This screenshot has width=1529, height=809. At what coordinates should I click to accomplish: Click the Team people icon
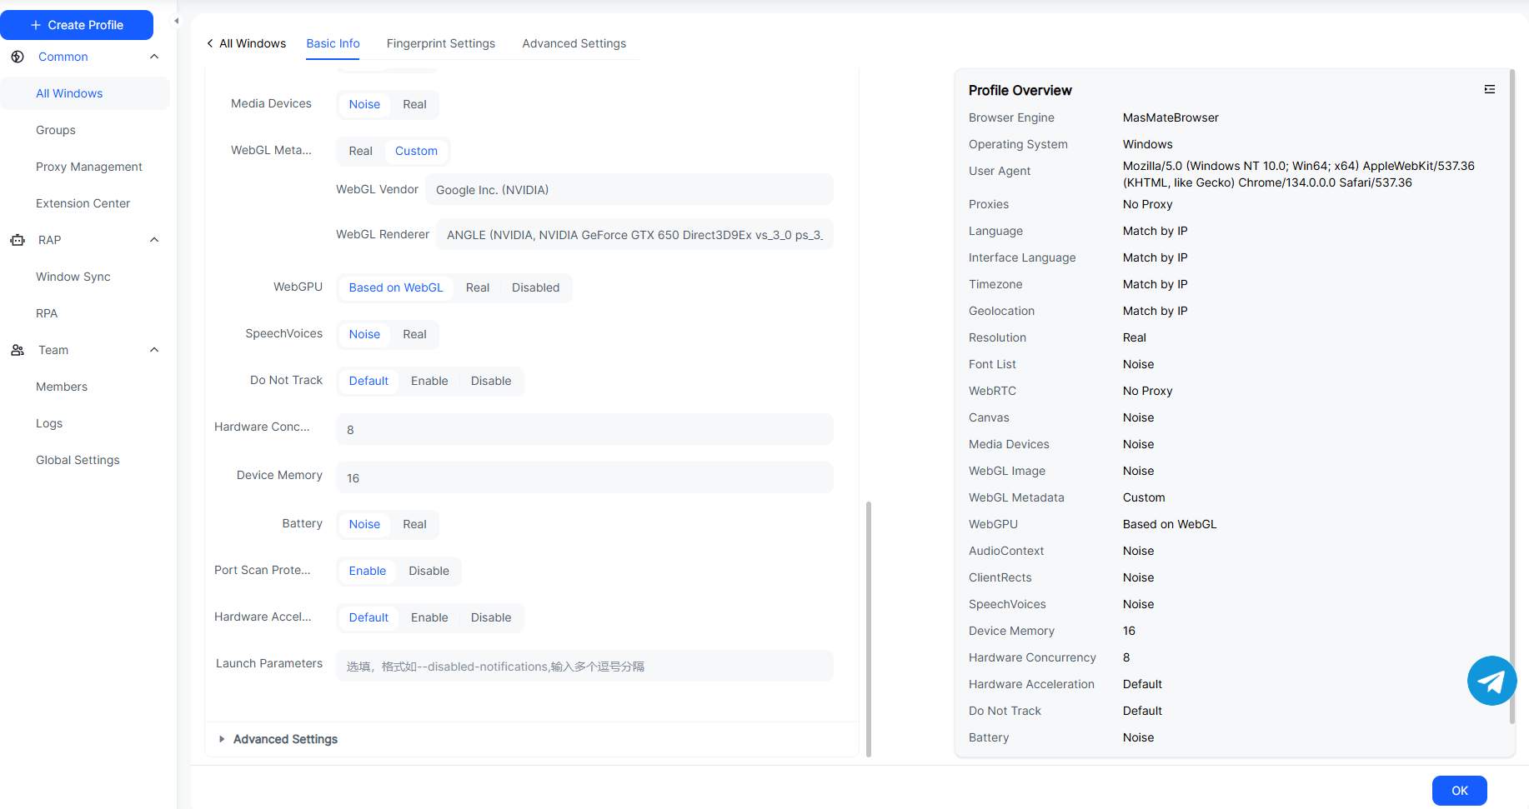click(18, 350)
